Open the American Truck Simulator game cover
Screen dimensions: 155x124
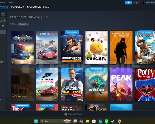coord(22,47)
